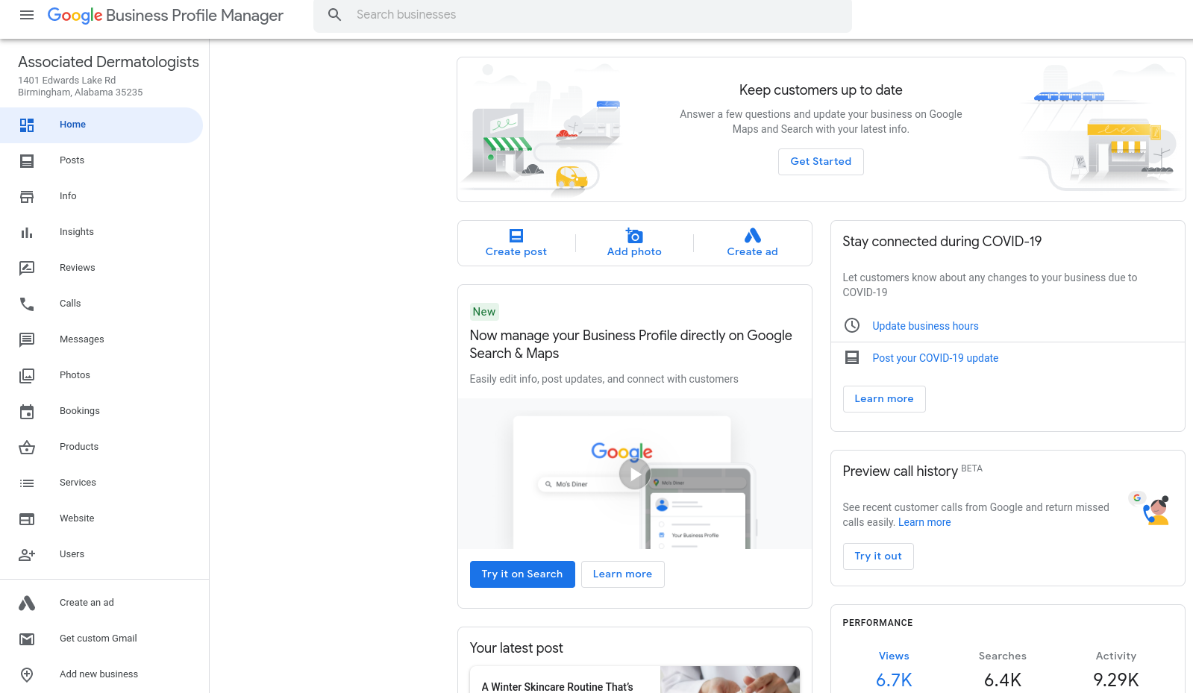Click Learn more beside Try it on Search
This screenshot has width=1193, height=693.
pyautogui.click(x=622, y=574)
